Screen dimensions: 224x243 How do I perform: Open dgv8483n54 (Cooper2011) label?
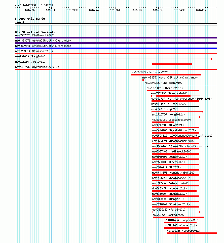169,188
